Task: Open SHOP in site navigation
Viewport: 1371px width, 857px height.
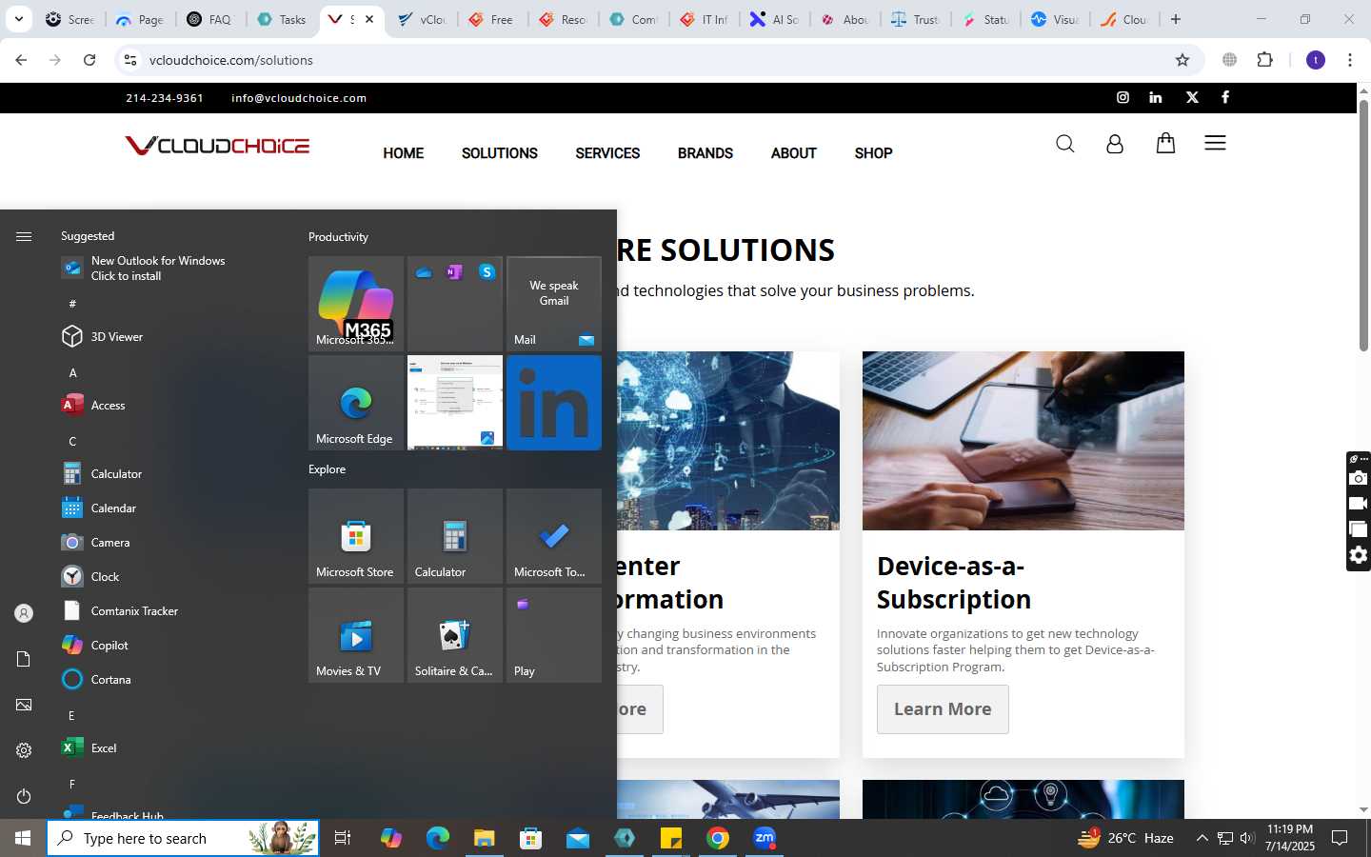Action: coord(873,153)
